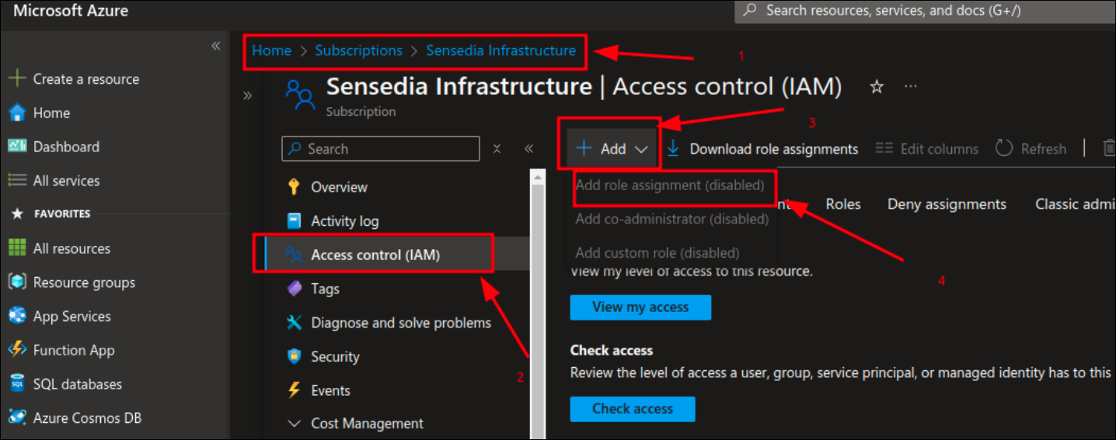The image size is (1116, 440).
Task: Collapse the left portal sidebar with chevrons
Action: coord(216,47)
